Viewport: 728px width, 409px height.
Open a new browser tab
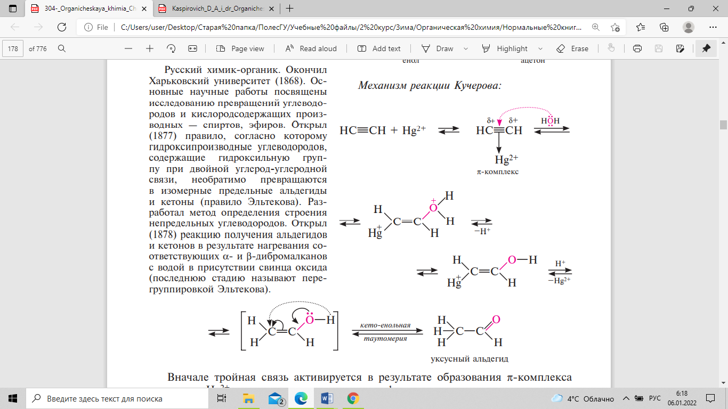click(290, 9)
